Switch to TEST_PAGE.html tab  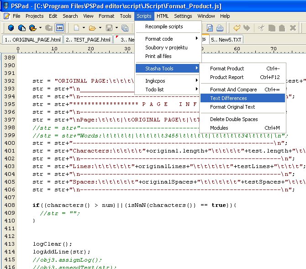[x=88, y=40]
